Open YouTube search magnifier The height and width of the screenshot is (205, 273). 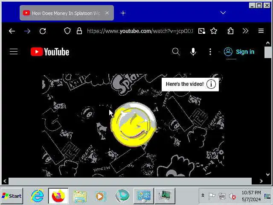pyautogui.click(x=176, y=52)
